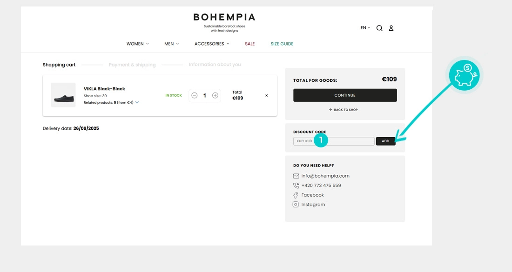The width and height of the screenshot is (512, 272).
Task: Click the phone number icon
Action: [296, 186]
